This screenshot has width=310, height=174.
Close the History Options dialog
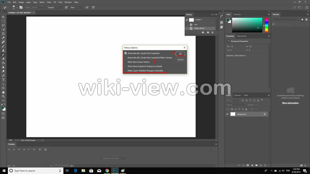click(x=185, y=48)
